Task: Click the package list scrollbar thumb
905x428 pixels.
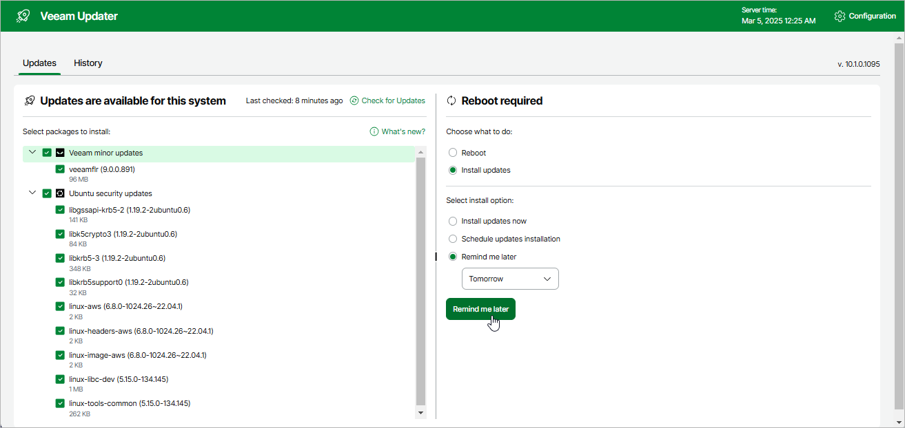Action: pyautogui.click(x=421, y=281)
